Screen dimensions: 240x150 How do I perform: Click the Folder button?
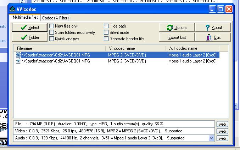click(30, 37)
